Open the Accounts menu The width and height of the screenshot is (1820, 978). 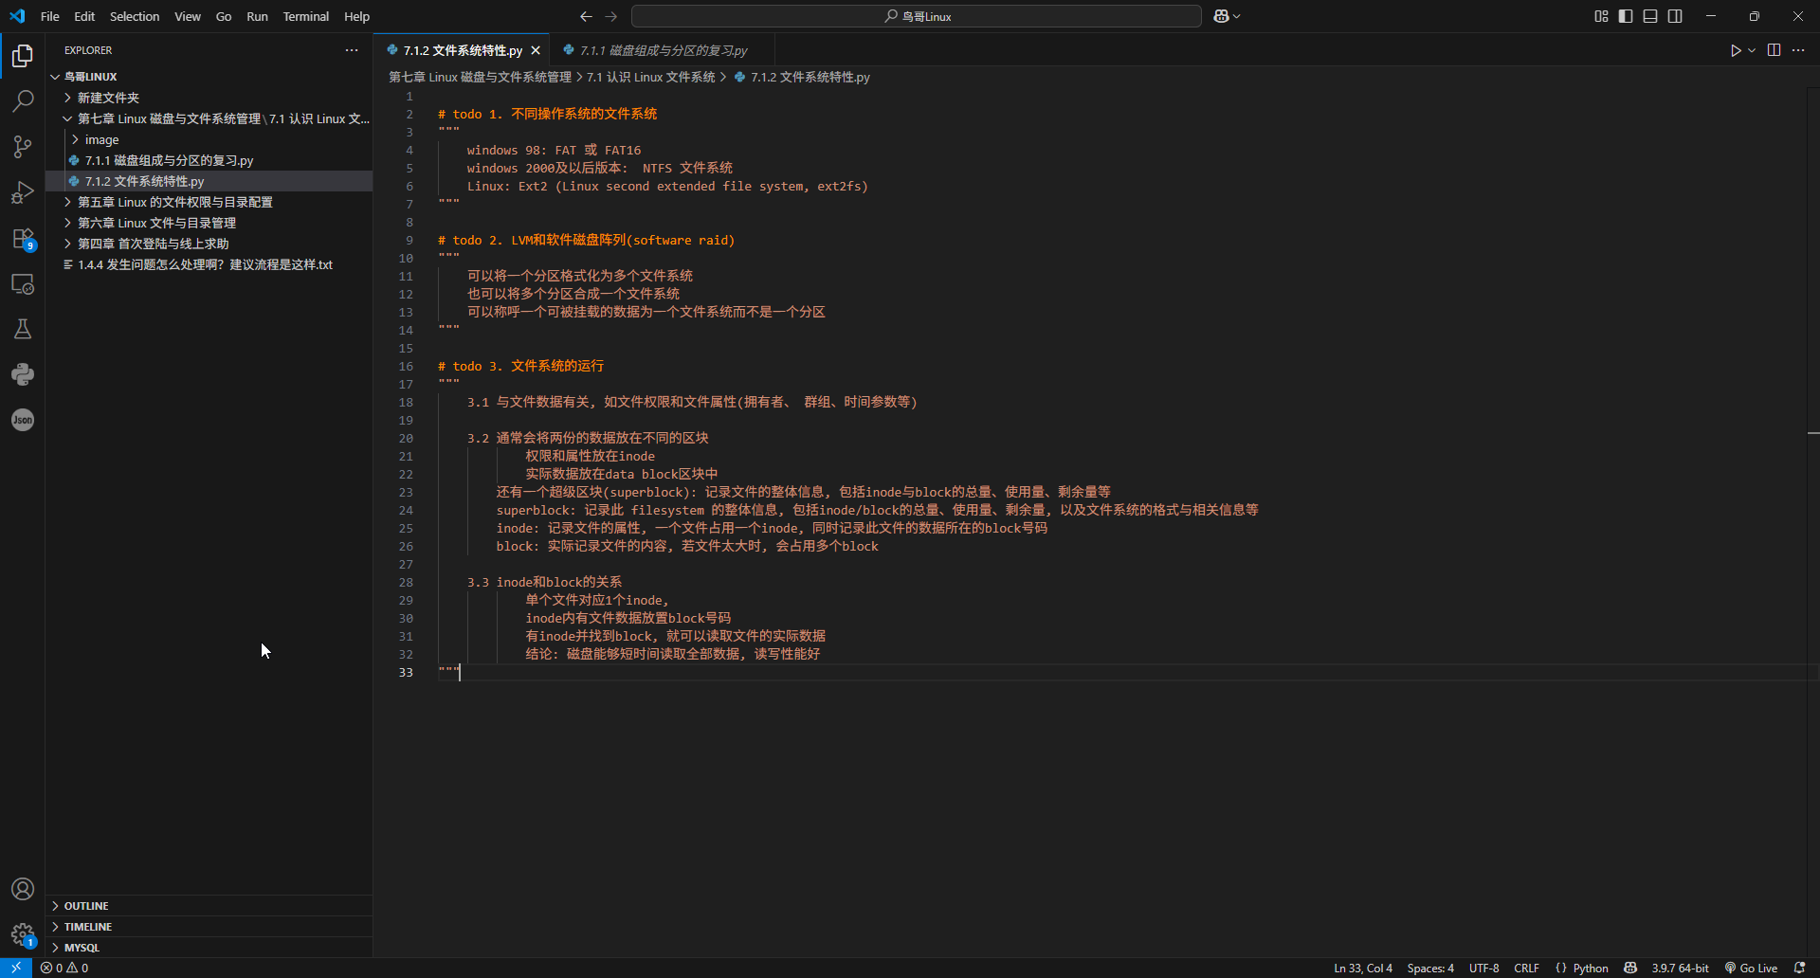click(x=23, y=889)
